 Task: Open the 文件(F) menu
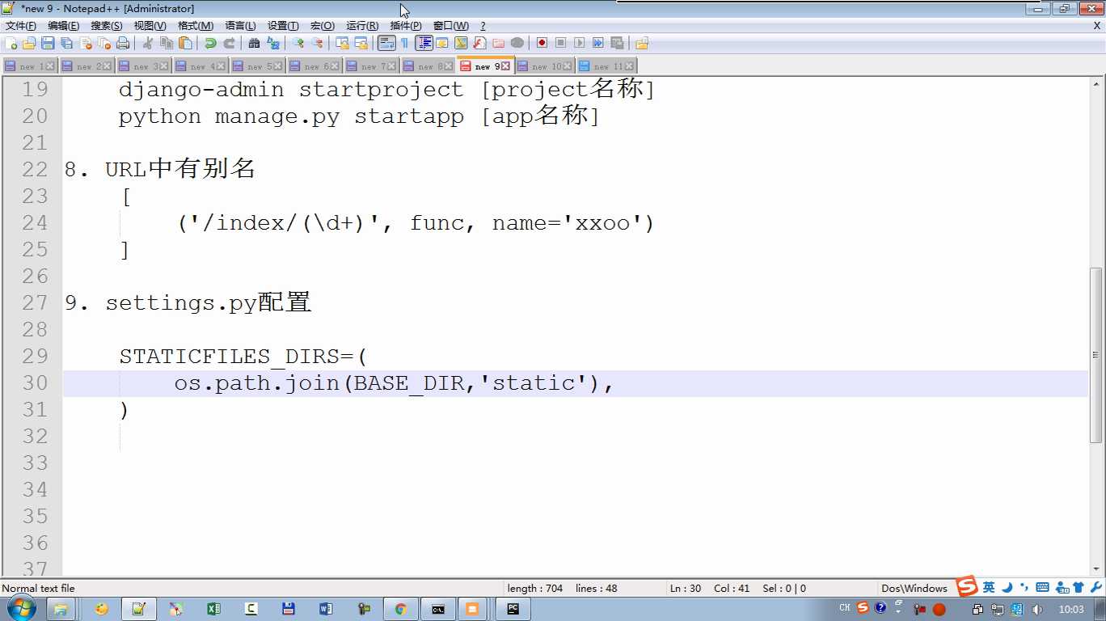click(21, 26)
